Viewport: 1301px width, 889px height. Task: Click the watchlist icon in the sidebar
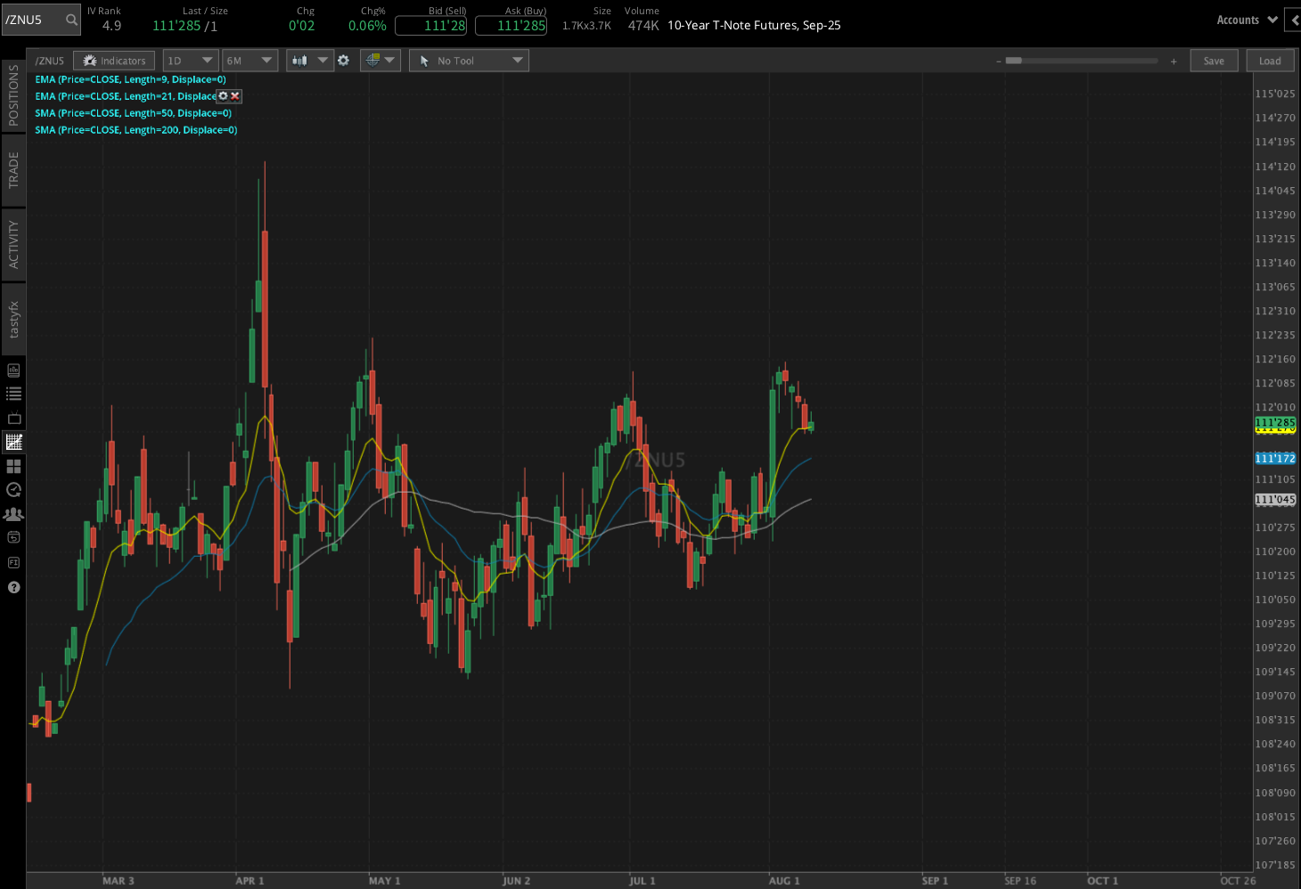13,394
